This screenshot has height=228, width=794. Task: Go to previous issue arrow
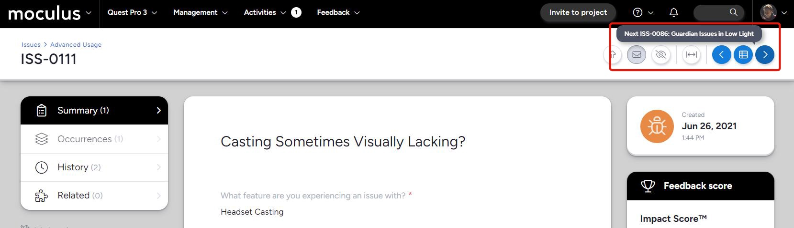point(721,55)
